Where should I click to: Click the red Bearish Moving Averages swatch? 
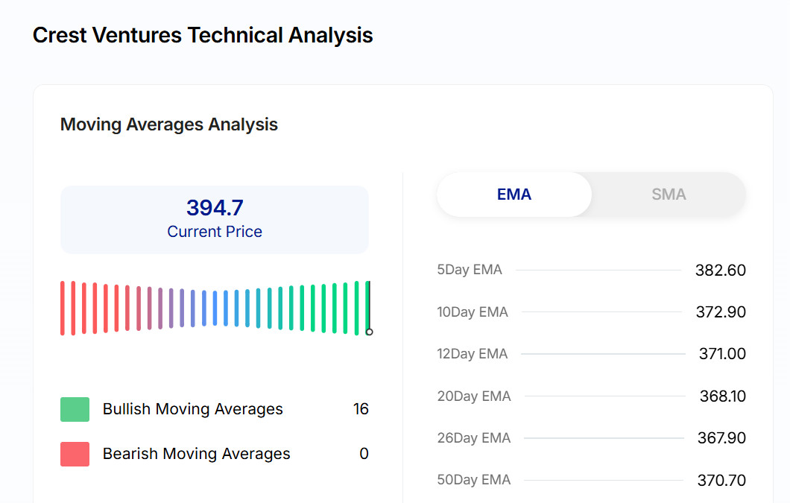coord(75,454)
